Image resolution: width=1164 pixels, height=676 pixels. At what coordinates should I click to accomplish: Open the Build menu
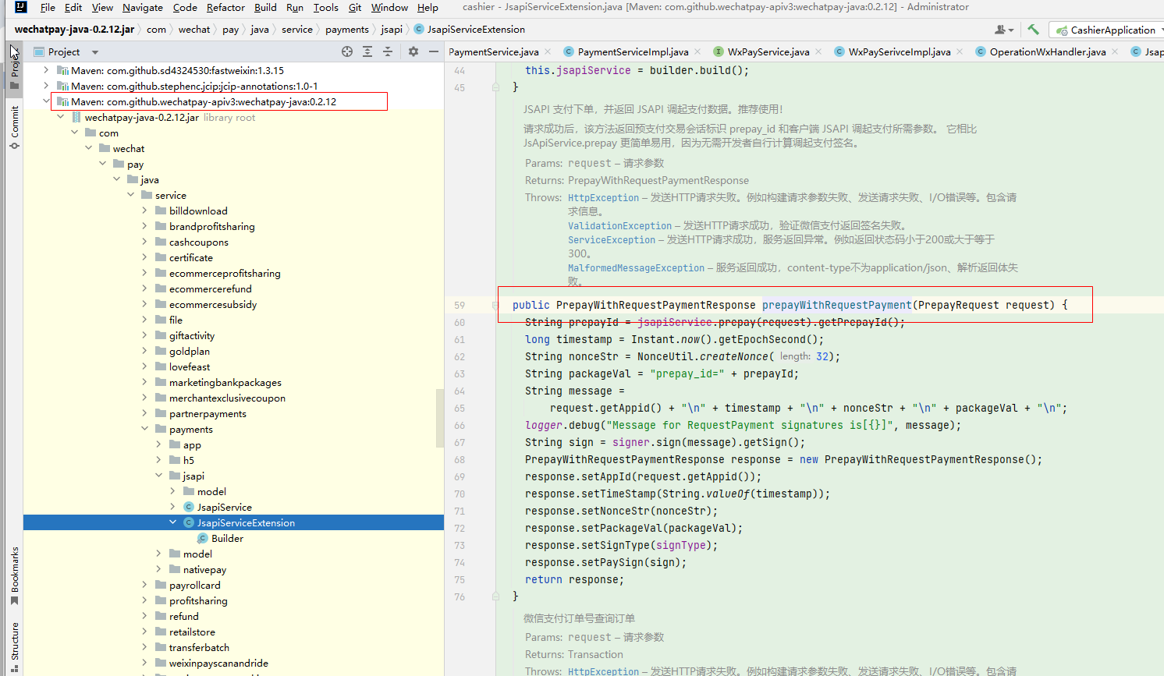(265, 7)
